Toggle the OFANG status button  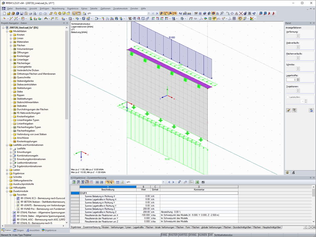point(193,235)
